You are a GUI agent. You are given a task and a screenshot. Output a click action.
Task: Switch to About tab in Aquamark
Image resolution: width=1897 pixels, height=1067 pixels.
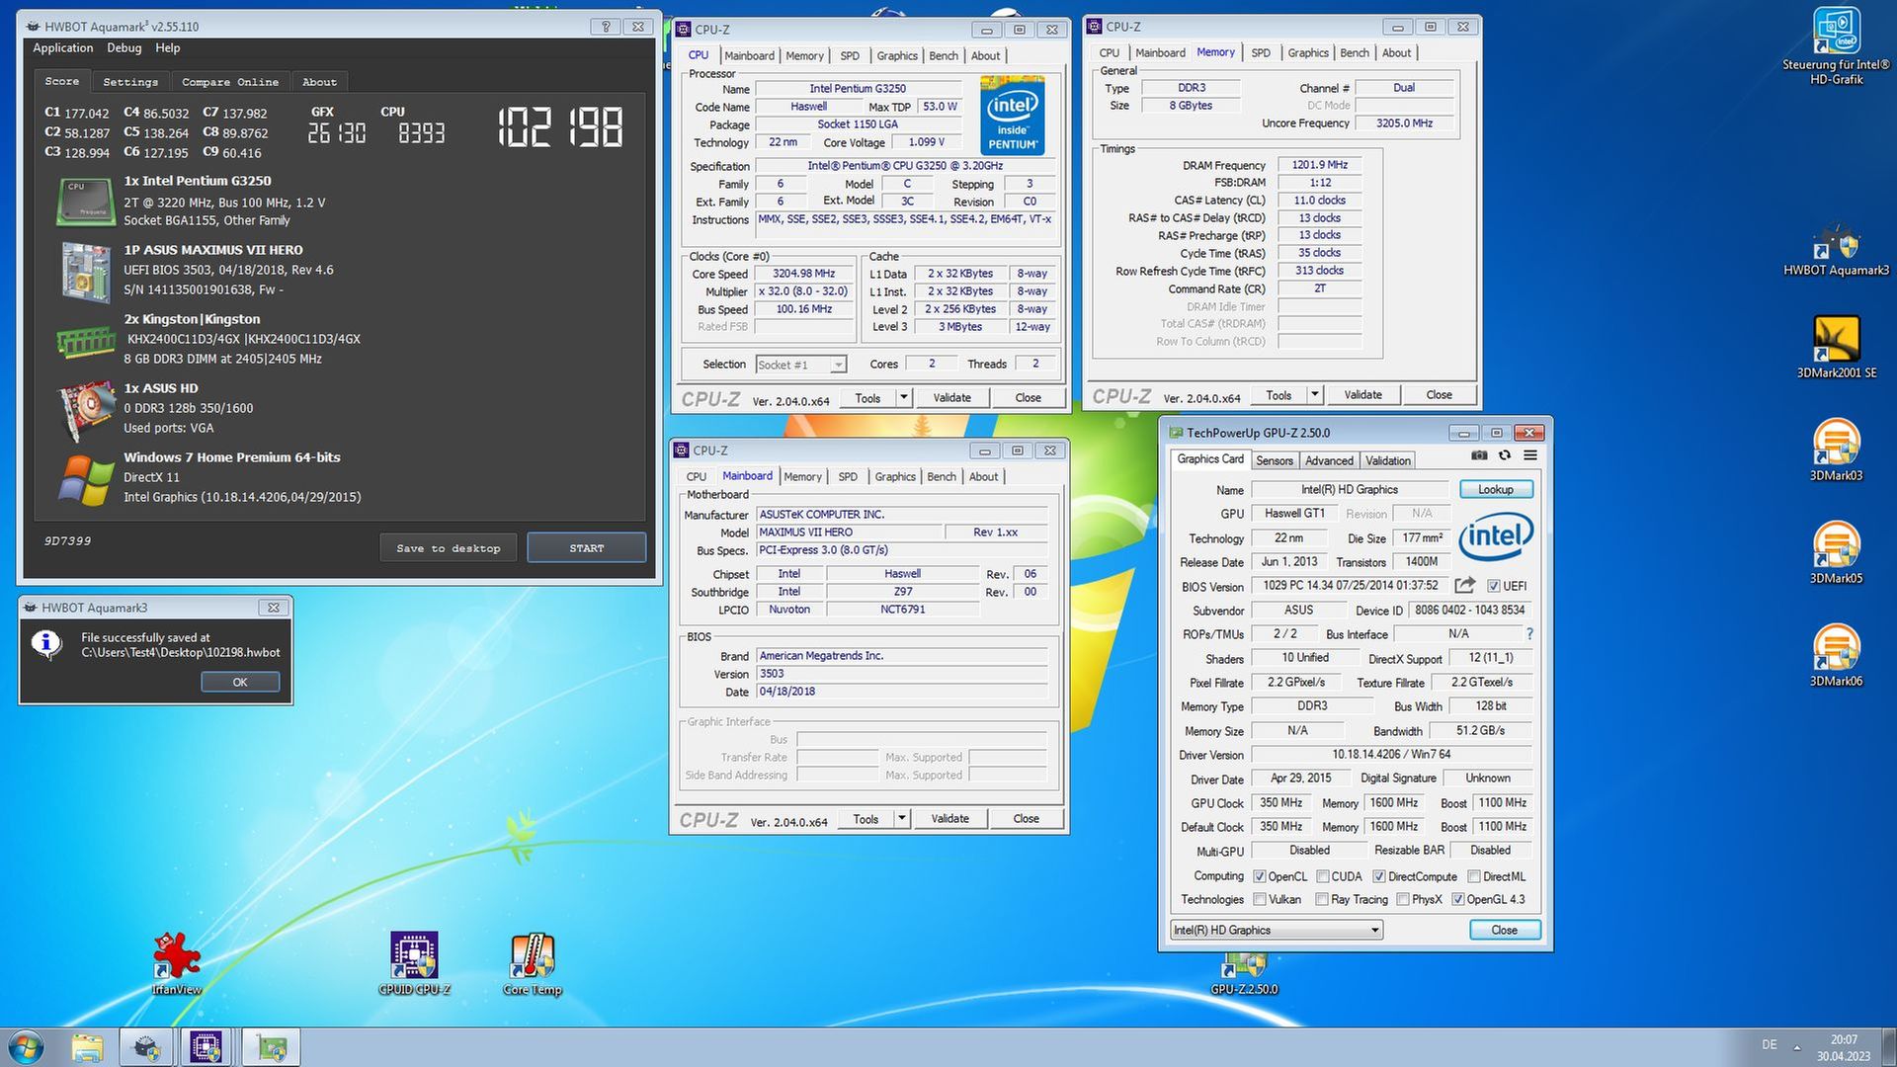click(319, 82)
